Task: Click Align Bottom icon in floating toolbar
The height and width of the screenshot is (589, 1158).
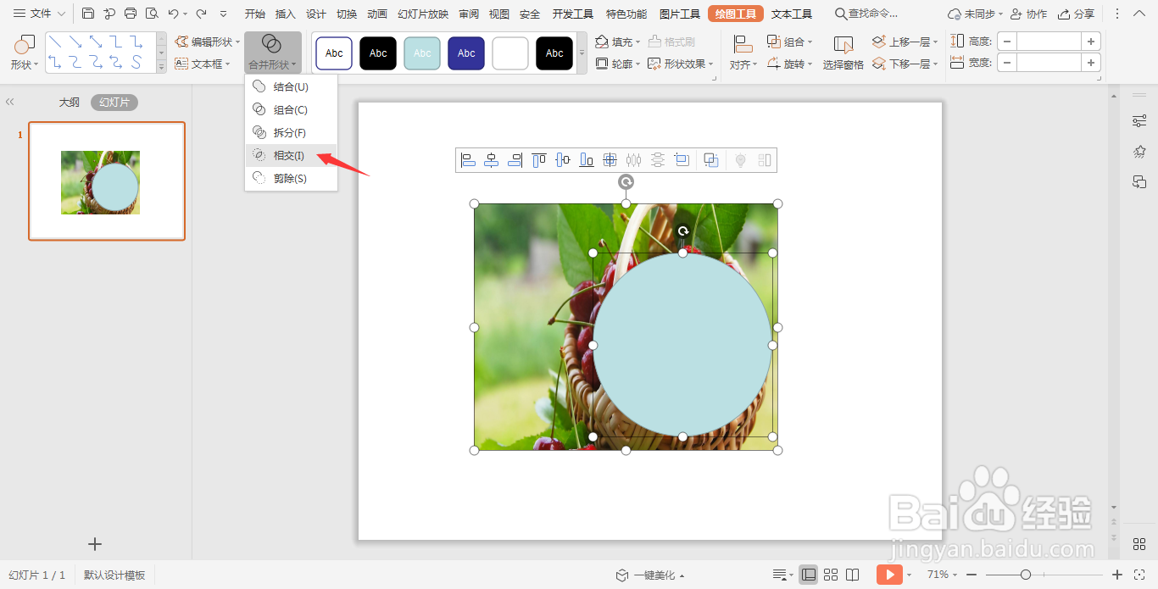Action: coord(586,160)
